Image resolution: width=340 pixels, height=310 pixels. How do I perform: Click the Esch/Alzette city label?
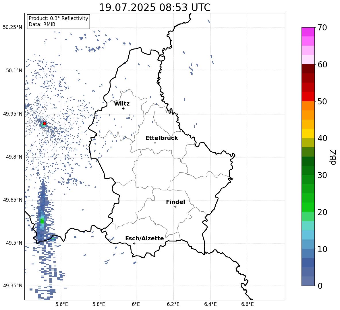145,238
